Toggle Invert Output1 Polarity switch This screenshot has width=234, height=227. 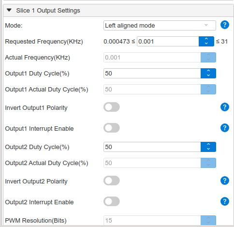point(112,107)
